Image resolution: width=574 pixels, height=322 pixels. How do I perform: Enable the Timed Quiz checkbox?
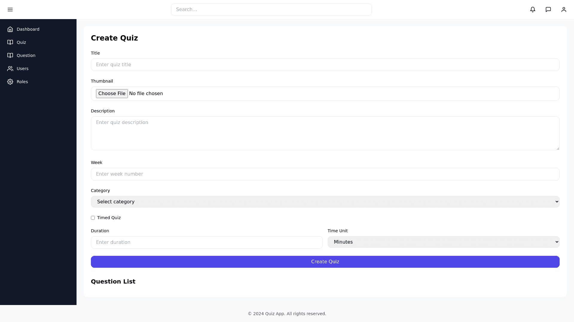tap(93, 218)
